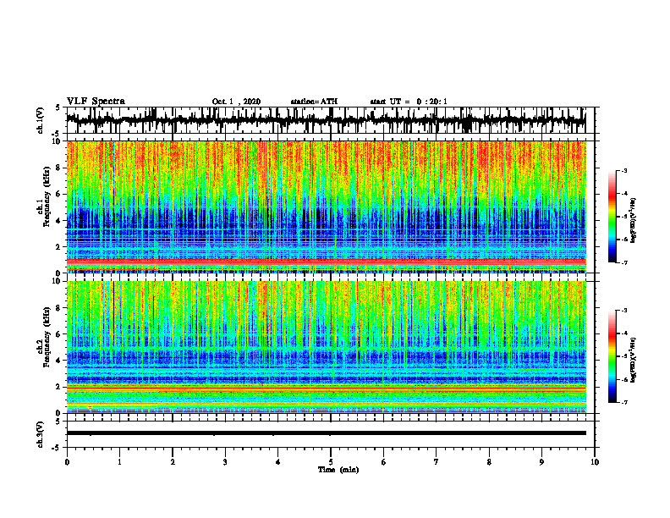The height and width of the screenshot is (518, 670).
Task: Click the "ch.3(V)" axis label
Action: pos(41,434)
